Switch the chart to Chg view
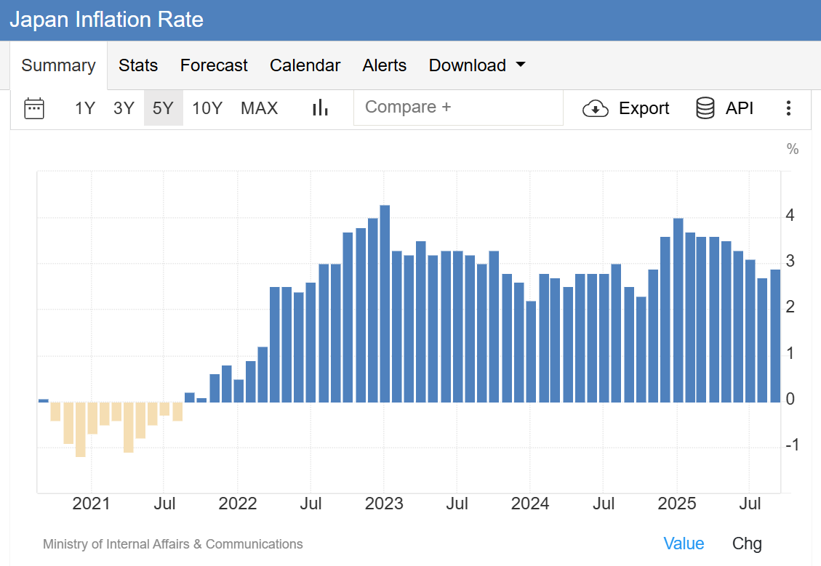The height and width of the screenshot is (566, 821). (x=747, y=543)
